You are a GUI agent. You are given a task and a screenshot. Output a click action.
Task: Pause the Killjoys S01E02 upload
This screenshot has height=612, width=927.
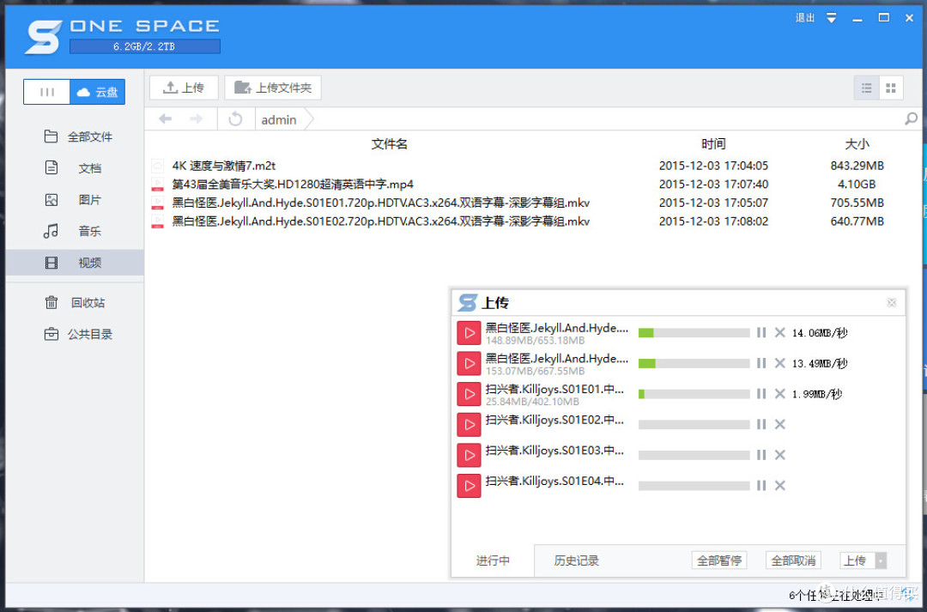point(760,424)
